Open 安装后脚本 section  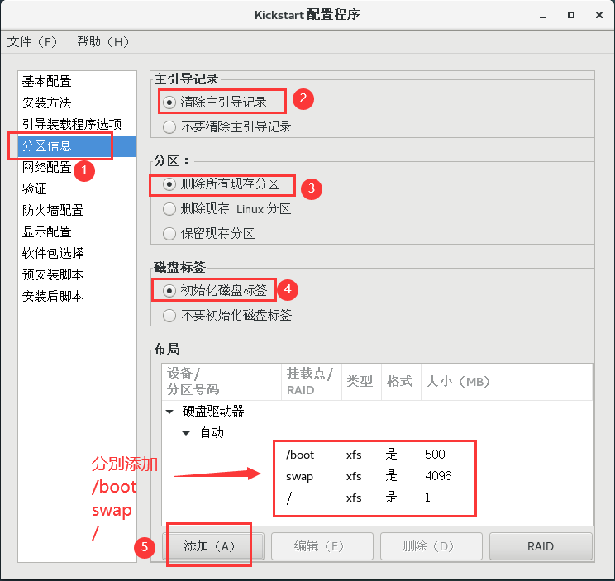coord(77,297)
